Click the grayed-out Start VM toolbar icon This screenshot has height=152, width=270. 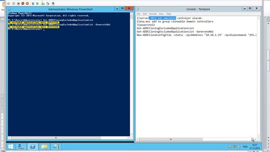(x=14, y=3)
